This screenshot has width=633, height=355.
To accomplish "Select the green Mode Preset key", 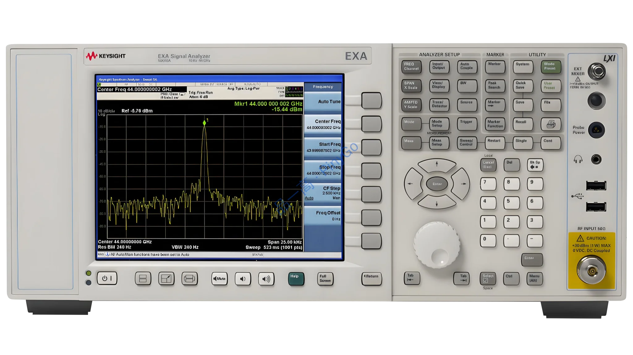I will 551,67.
